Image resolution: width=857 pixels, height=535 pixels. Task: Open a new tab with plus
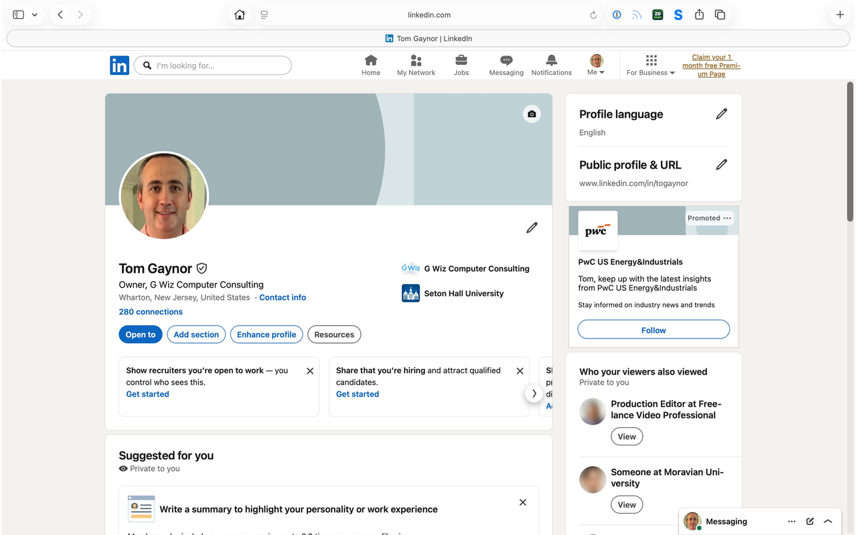[840, 15]
